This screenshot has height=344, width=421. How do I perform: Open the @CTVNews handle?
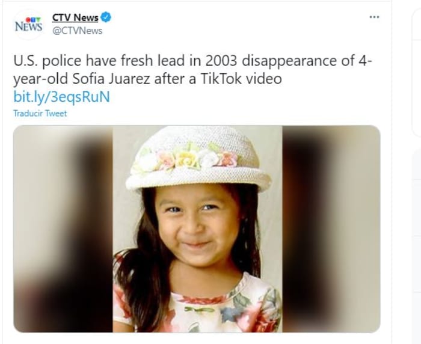78,31
